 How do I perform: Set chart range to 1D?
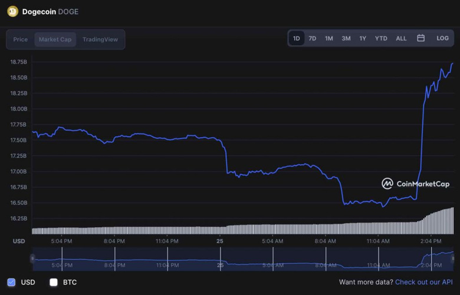(x=296, y=38)
